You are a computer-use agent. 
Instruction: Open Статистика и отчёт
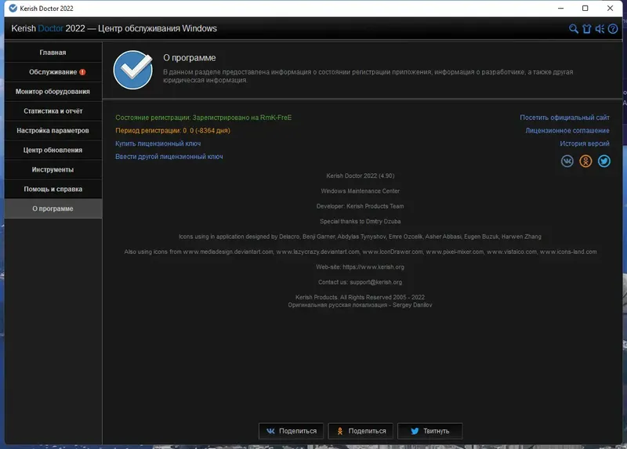tap(53, 111)
